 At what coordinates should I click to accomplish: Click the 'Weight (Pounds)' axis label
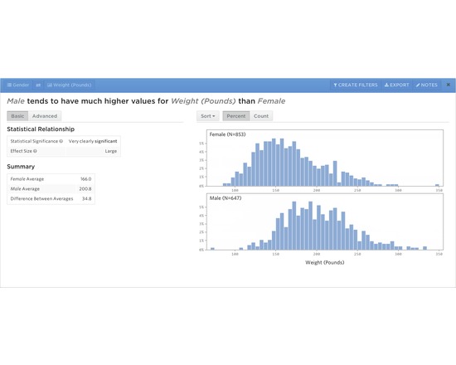coord(324,262)
